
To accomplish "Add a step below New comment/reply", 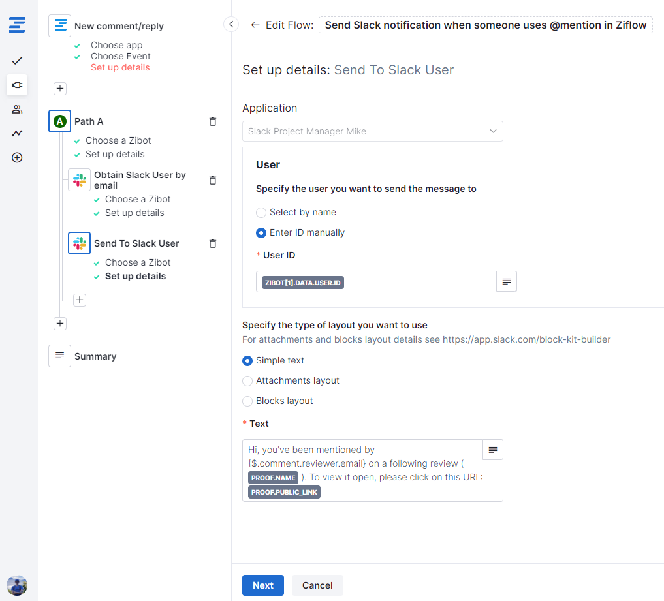I will click(60, 88).
